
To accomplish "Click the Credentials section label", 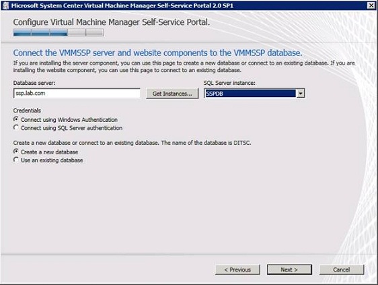I will pos(27,110).
